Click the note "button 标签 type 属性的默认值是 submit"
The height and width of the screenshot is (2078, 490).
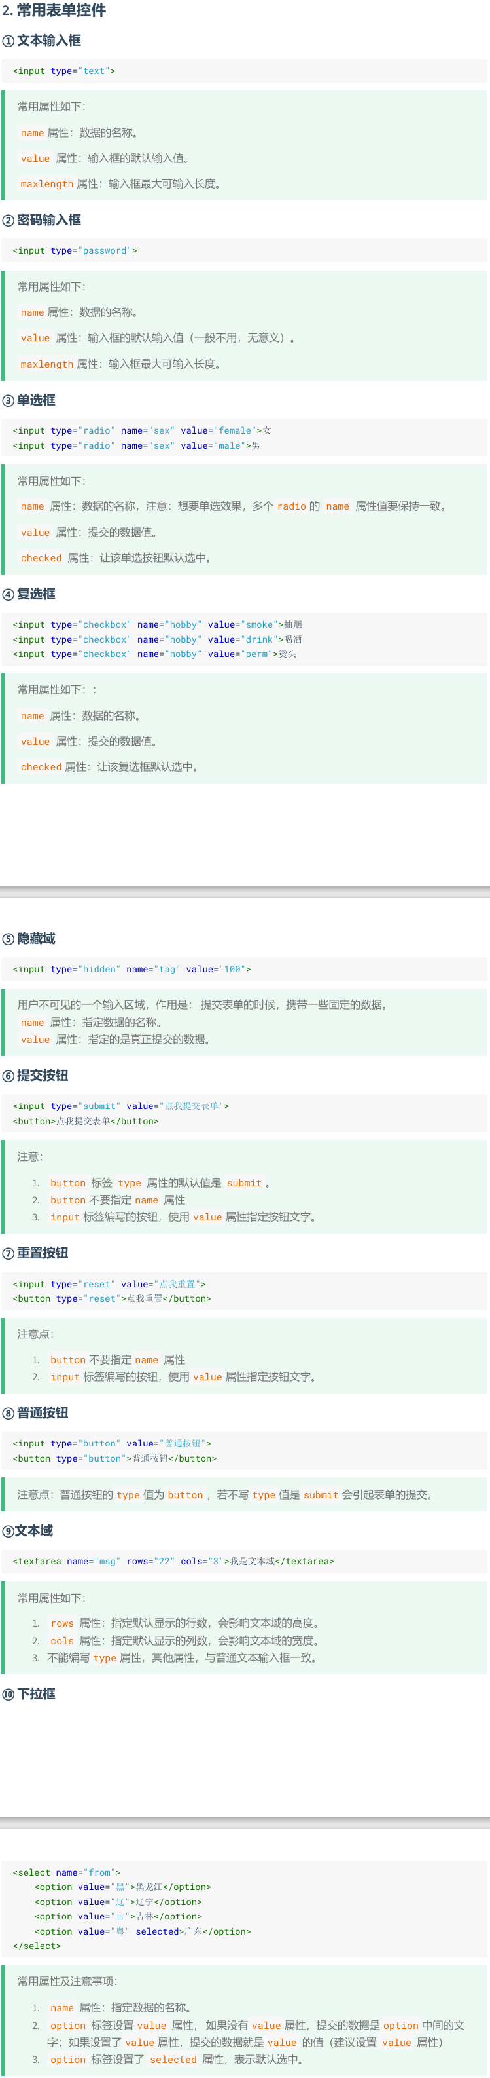[x=160, y=1183]
